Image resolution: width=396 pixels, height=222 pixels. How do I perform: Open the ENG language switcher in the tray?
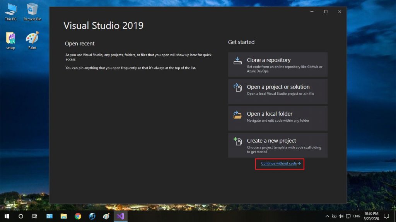pyautogui.click(x=357, y=216)
